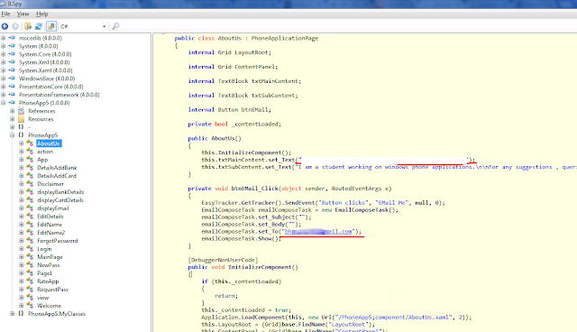
Task: Expand the mscorlib assembly node
Action: [x=4, y=38]
